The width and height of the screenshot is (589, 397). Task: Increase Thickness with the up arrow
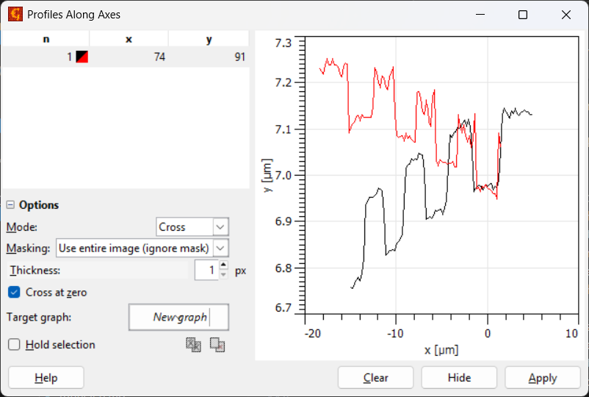tap(224, 265)
